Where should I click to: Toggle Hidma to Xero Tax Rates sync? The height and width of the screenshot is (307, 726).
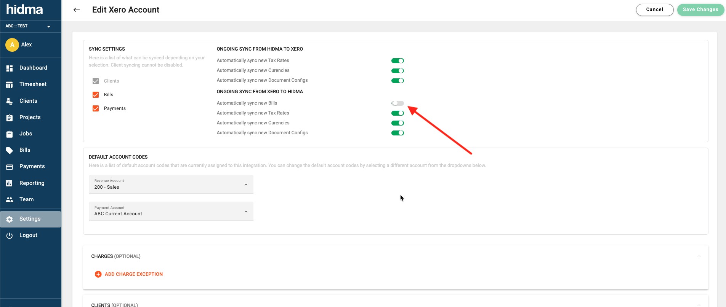tap(397, 61)
